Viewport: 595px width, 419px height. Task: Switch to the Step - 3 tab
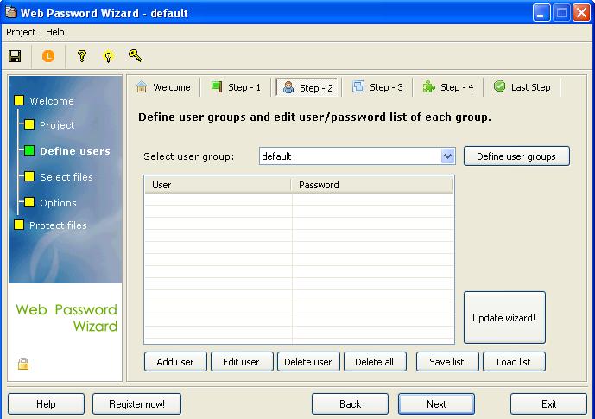pos(377,87)
